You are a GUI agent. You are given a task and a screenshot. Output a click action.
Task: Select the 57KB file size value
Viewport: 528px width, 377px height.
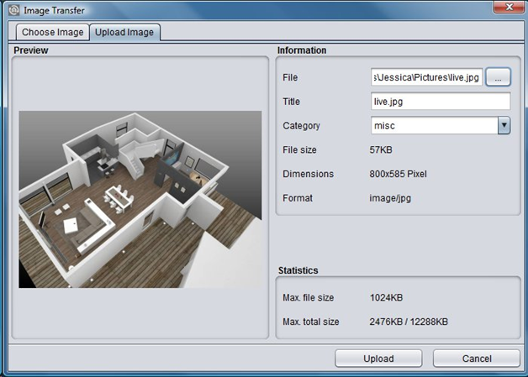point(381,149)
